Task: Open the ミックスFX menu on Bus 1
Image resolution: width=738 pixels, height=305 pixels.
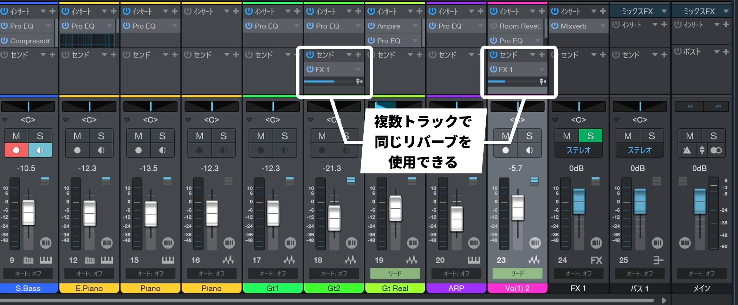Action: pyautogui.click(x=664, y=11)
